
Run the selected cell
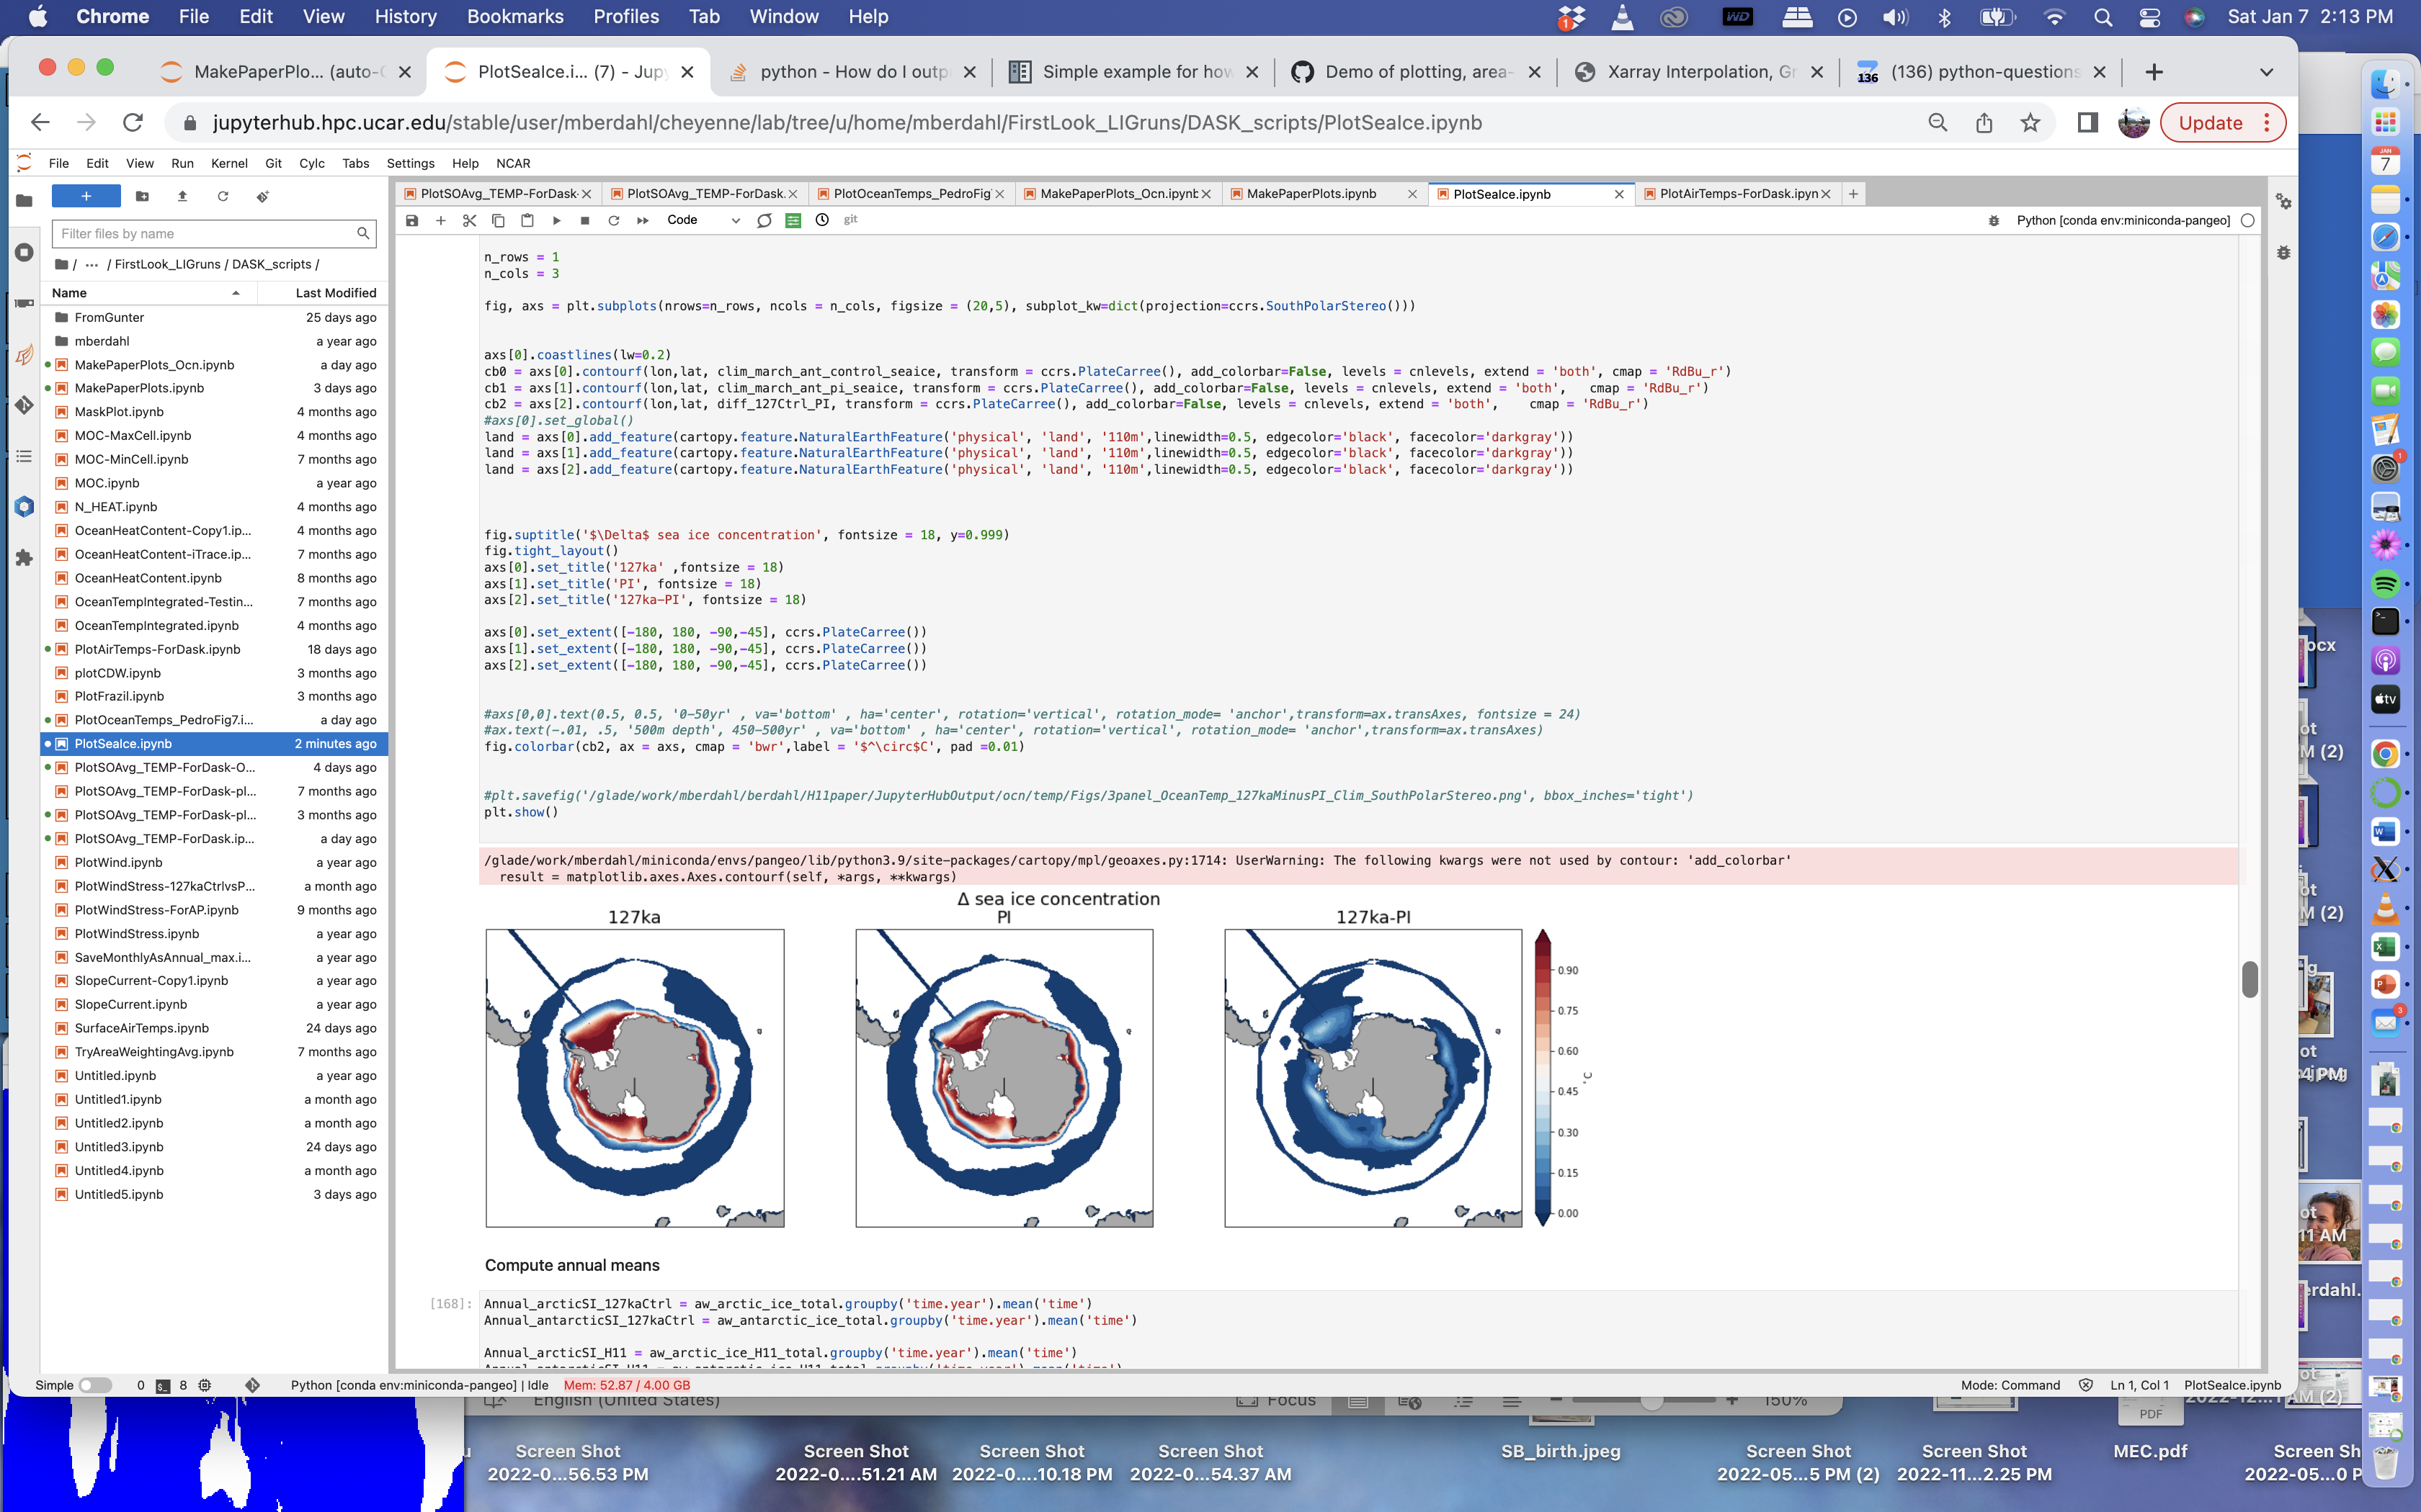click(x=556, y=220)
